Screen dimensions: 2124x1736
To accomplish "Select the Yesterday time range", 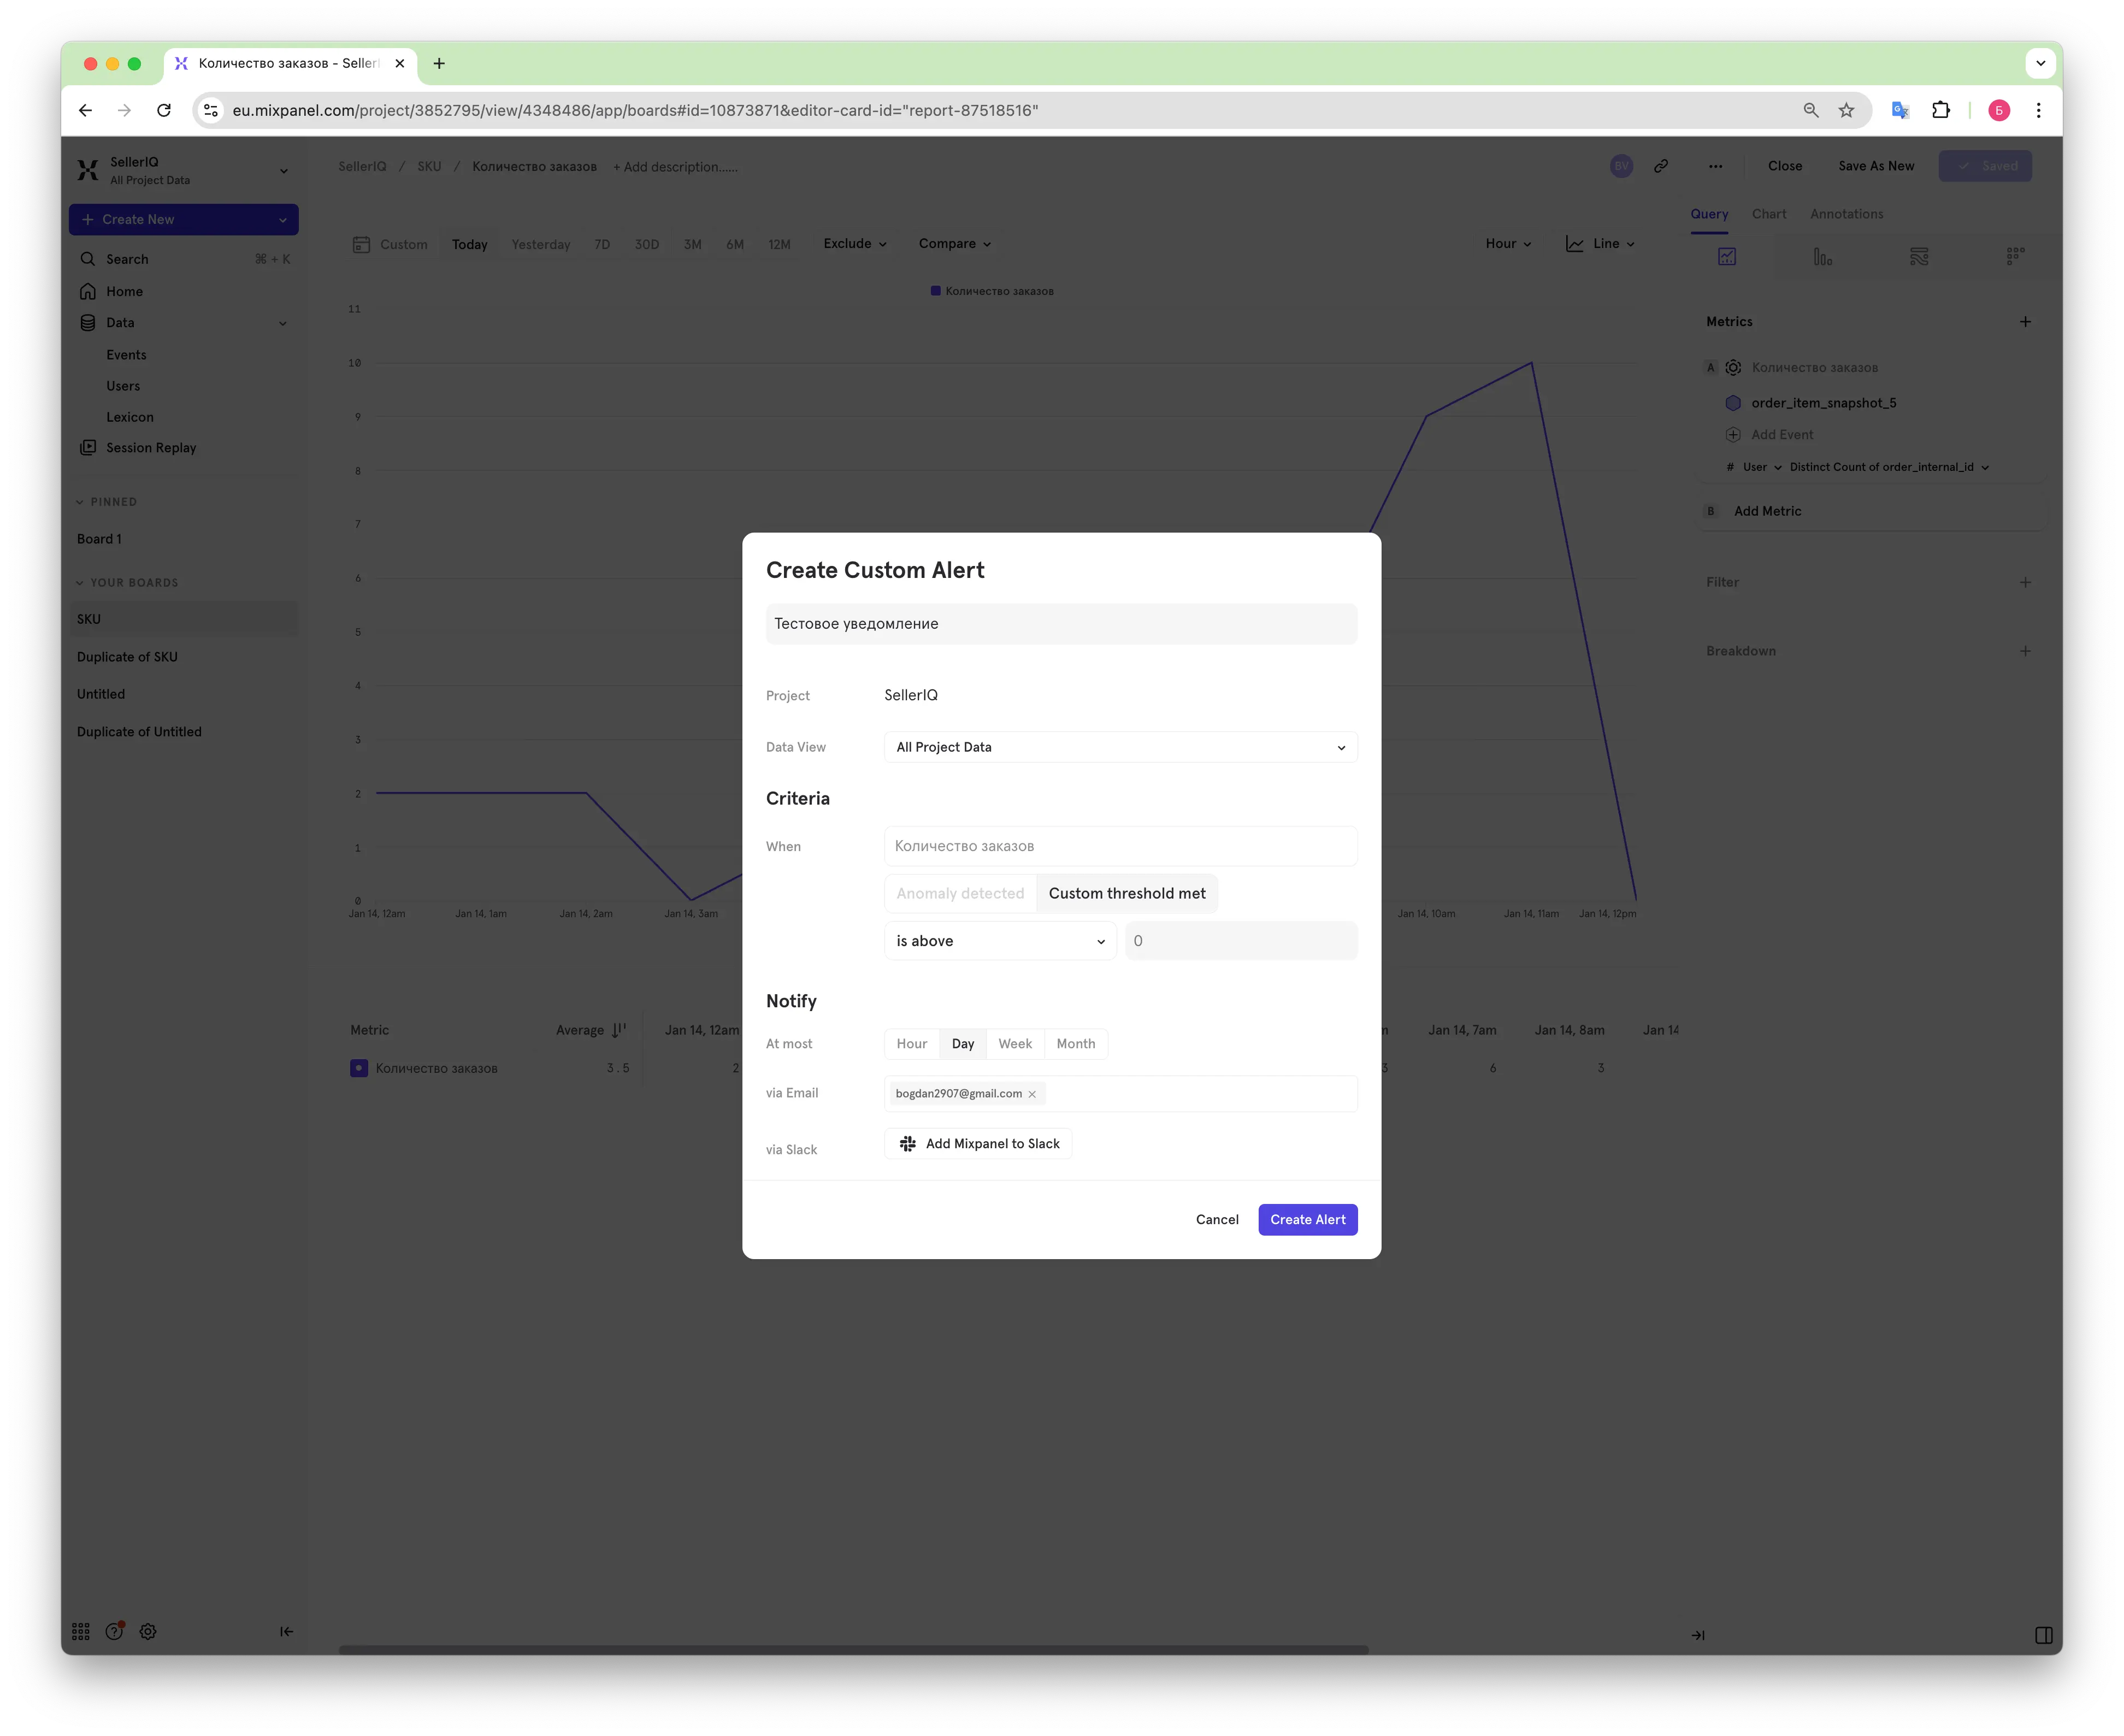I will pyautogui.click(x=541, y=244).
